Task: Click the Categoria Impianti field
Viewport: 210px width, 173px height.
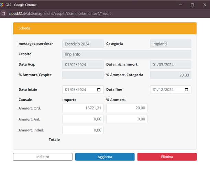Action: 170,44
